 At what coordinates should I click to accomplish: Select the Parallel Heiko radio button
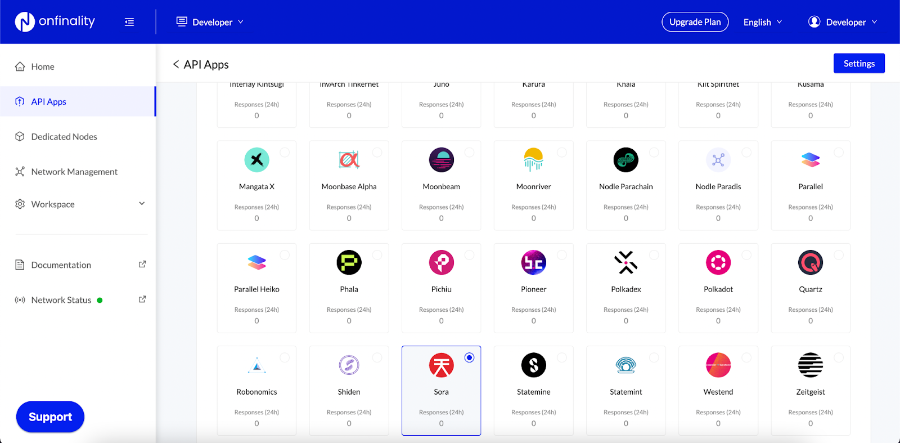(285, 255)
